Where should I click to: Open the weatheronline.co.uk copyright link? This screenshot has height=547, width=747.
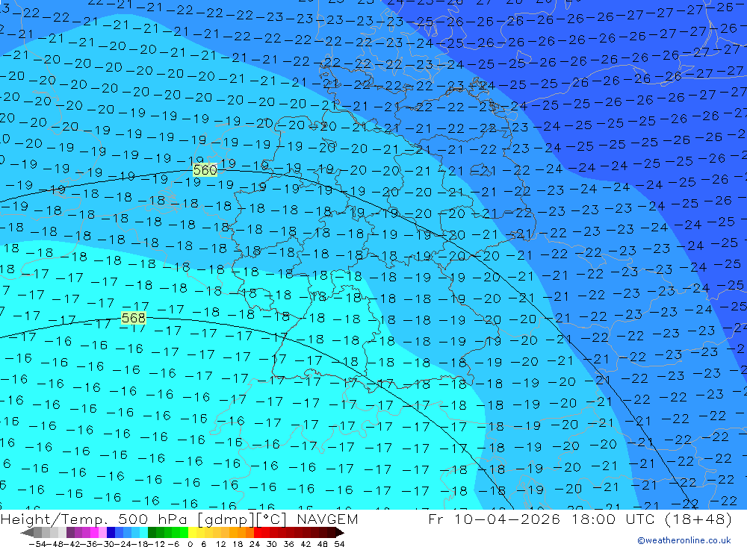point(684,540)
